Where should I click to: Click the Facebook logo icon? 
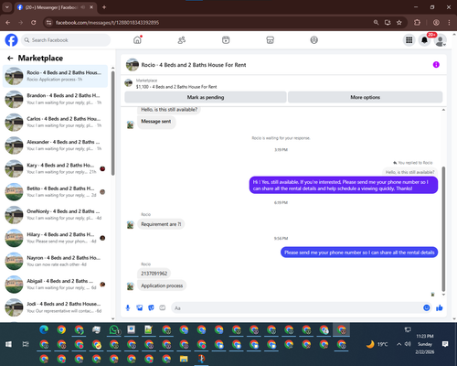pyautogui.click(x=12, y=40)
